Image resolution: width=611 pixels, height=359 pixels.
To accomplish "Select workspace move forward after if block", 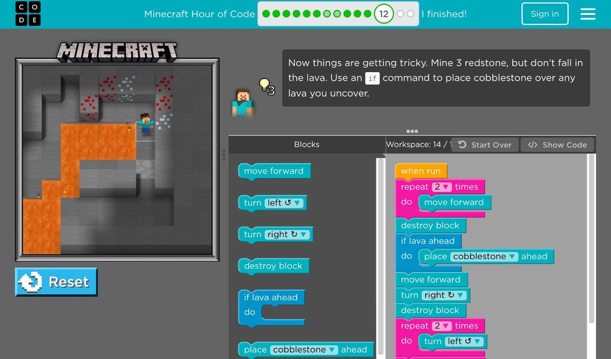I will coord(431,279).
